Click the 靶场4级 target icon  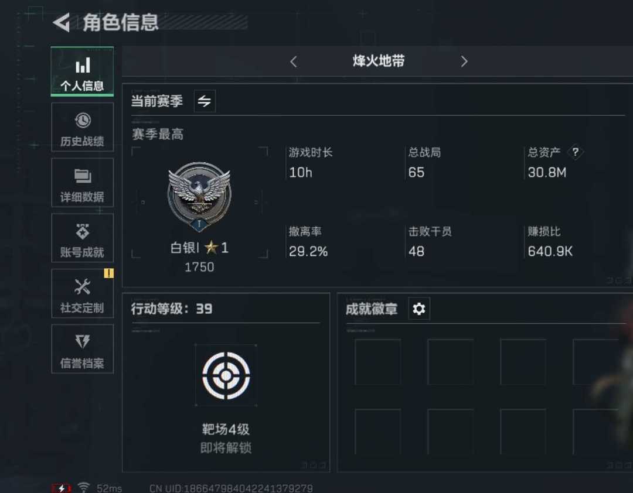pos(226,375)
